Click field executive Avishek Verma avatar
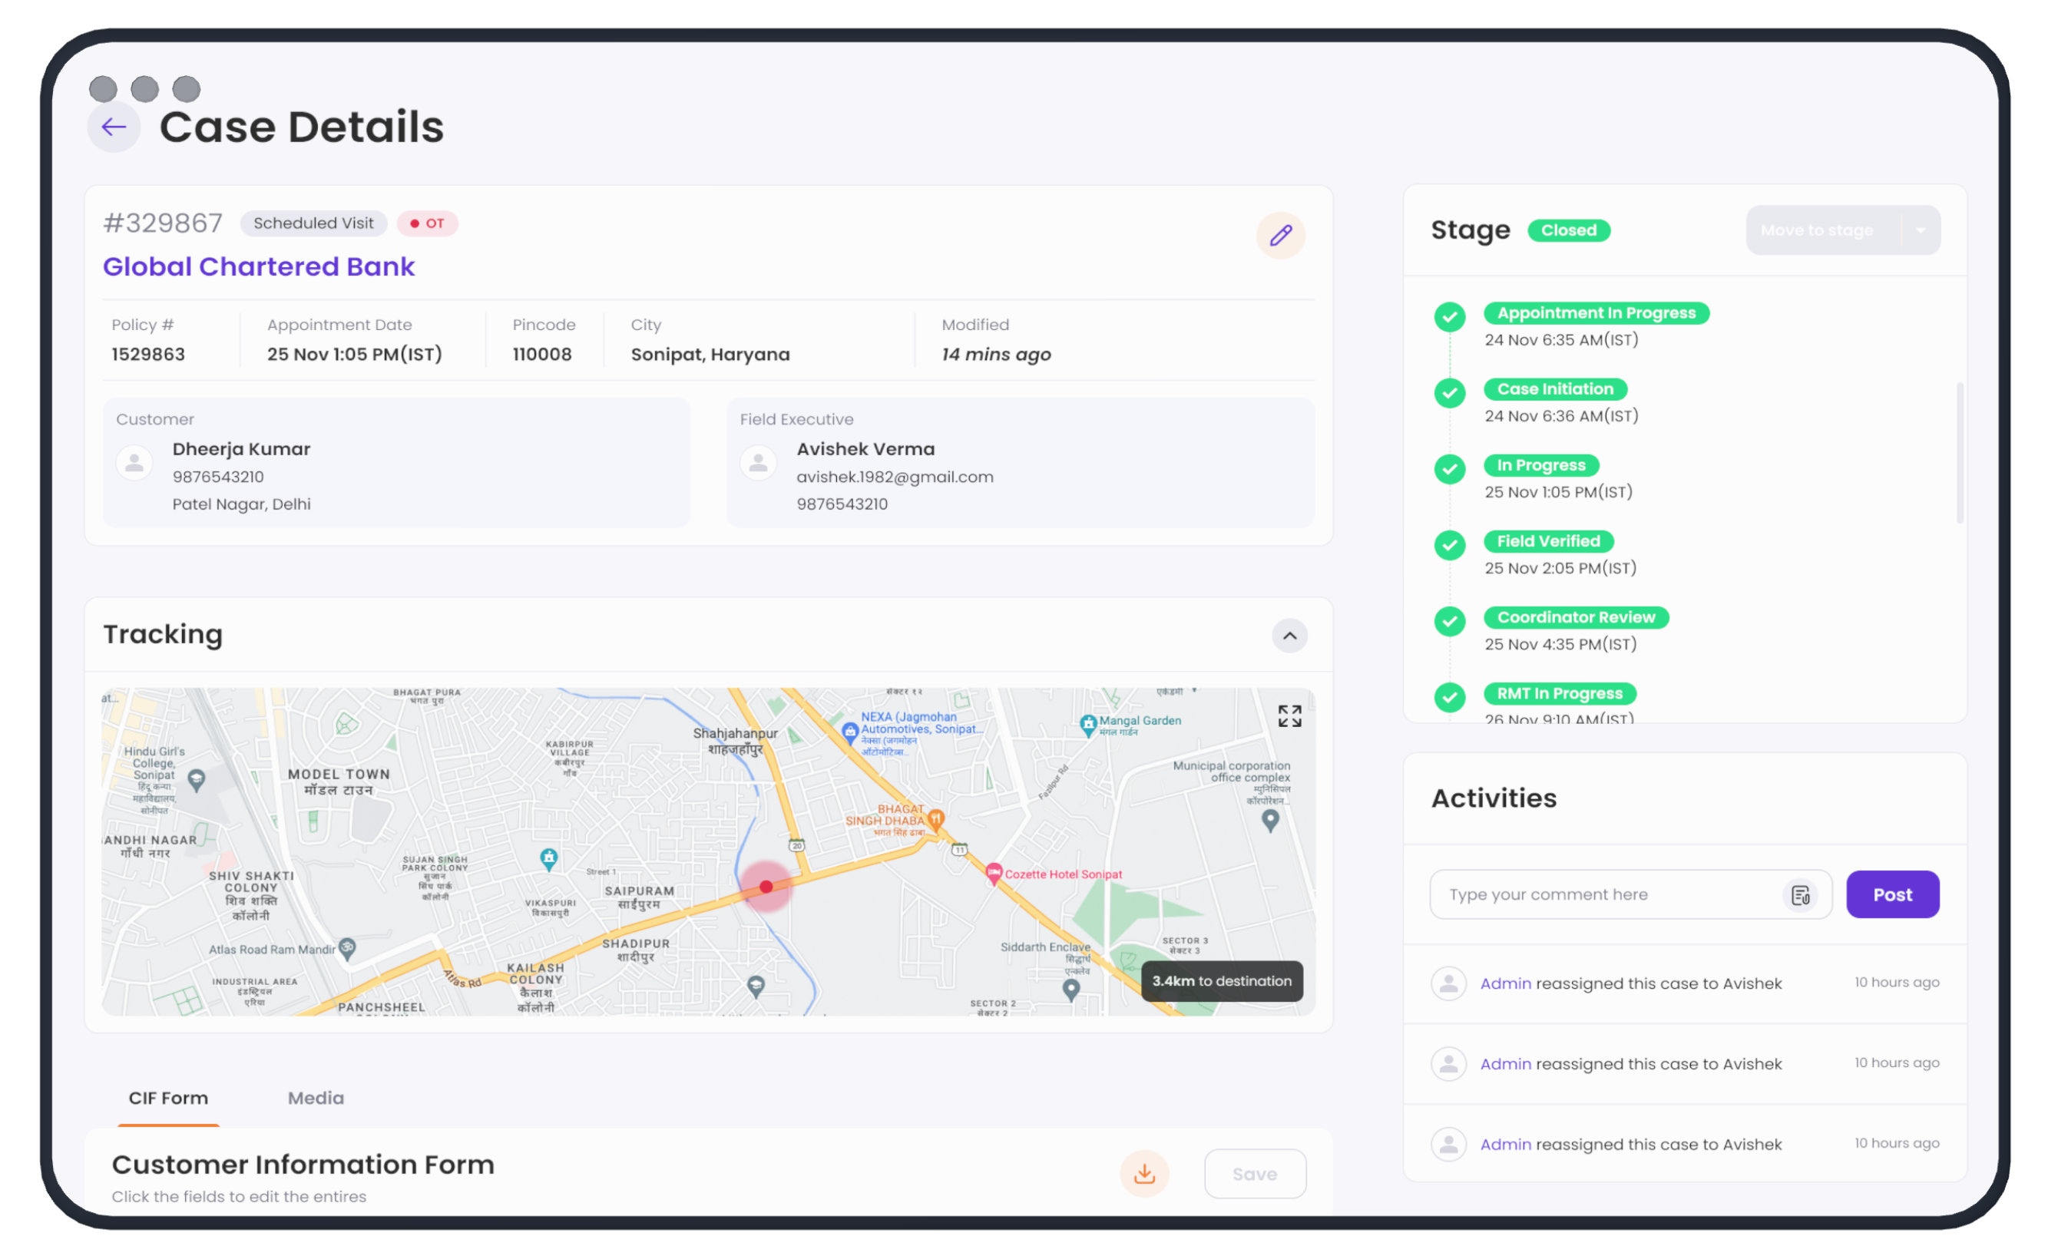 coord(759,462)
